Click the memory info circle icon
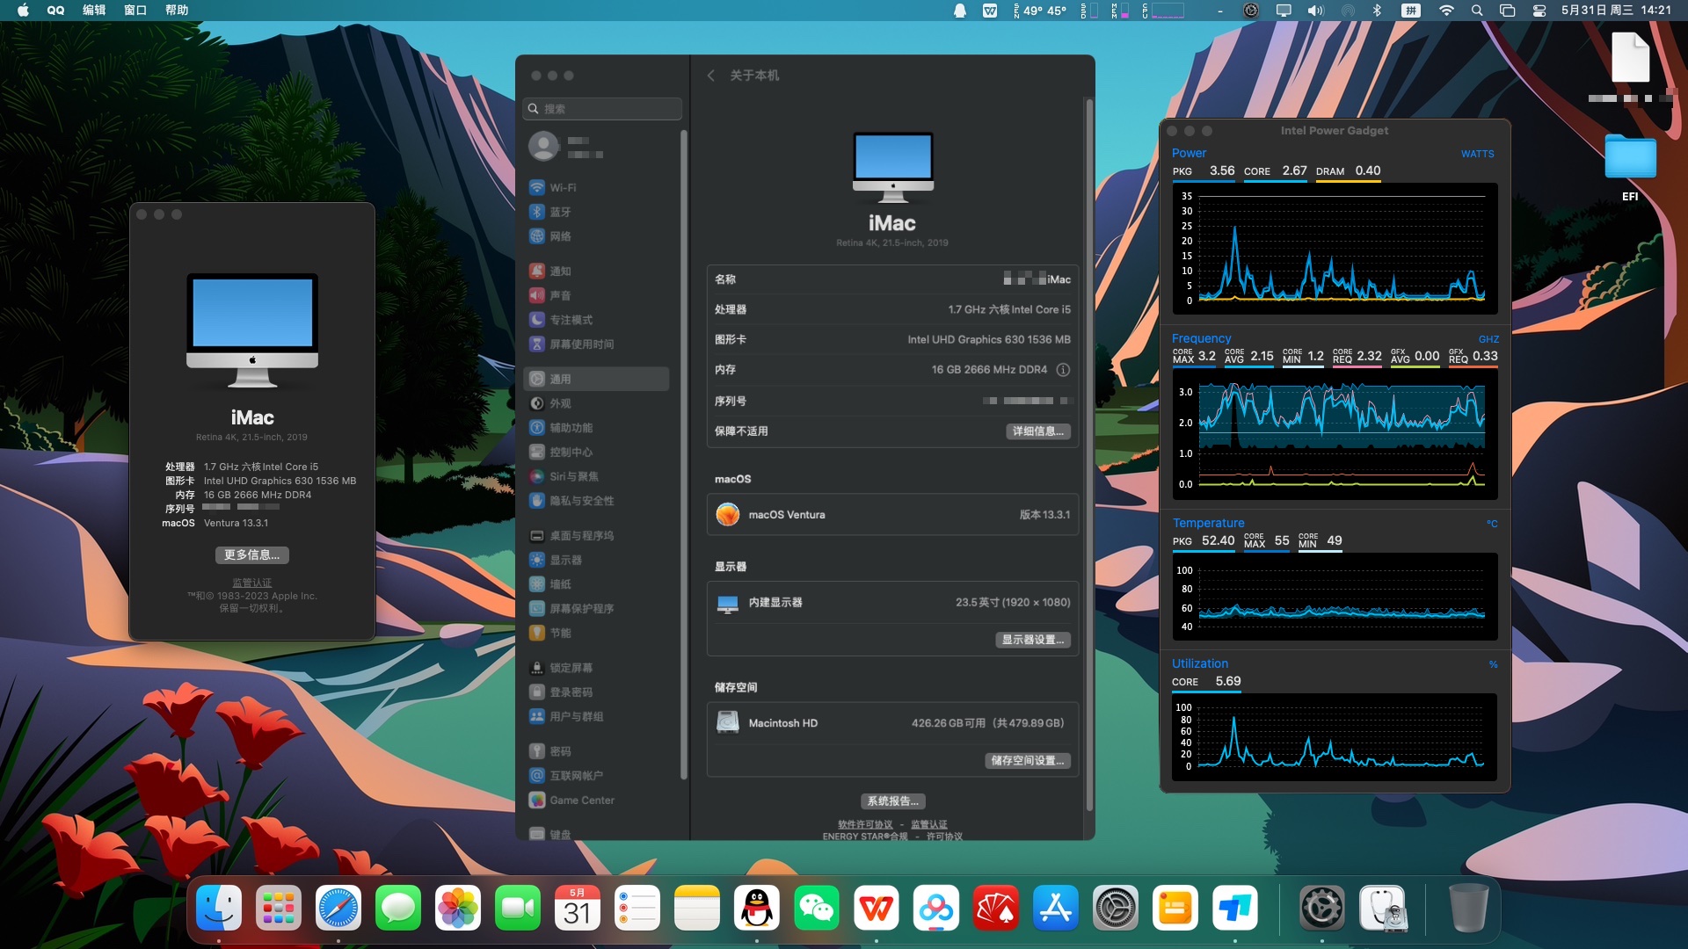Image resolution: width=1688 pixels, height=949 pixels. [1063, 370]
